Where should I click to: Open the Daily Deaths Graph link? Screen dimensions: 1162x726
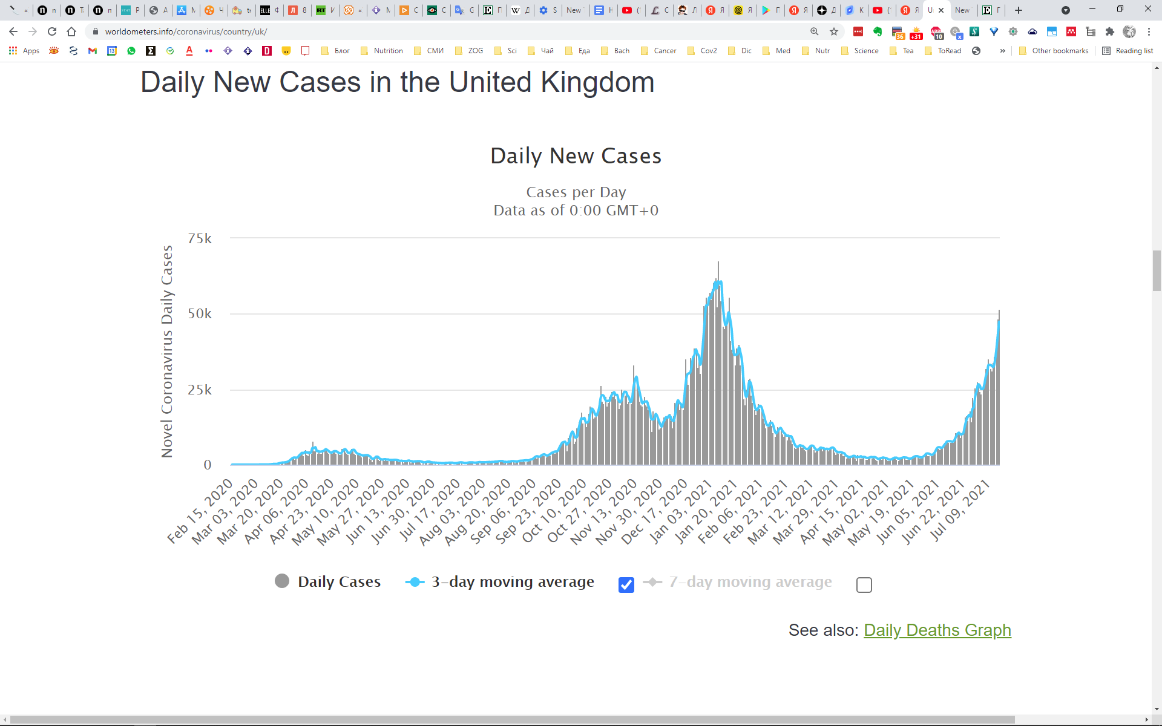click(937, 630)
